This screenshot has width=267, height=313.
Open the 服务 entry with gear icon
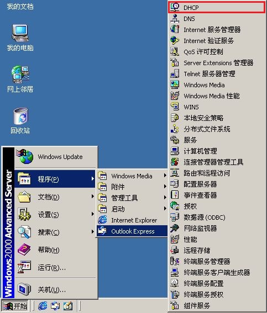click(x=217, y=140)
